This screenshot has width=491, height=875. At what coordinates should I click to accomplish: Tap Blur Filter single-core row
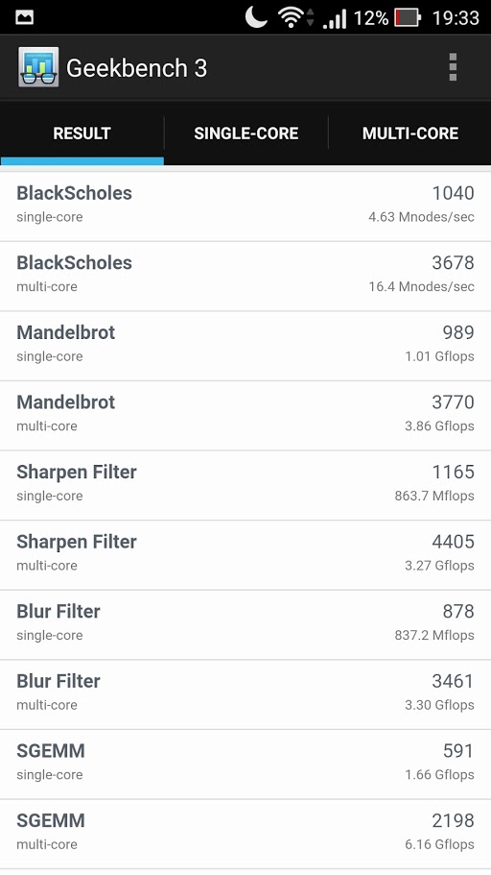(245, 625)
